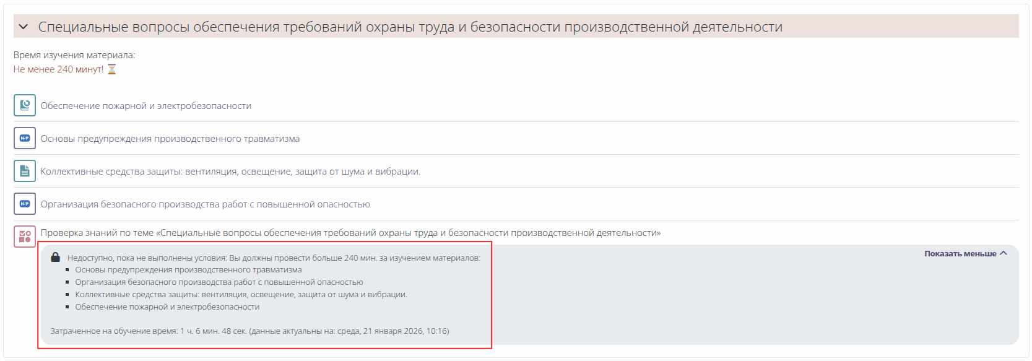
Task: Click the section title "Специальные вопросы обеспечения требований"
Action: (410, 27)
